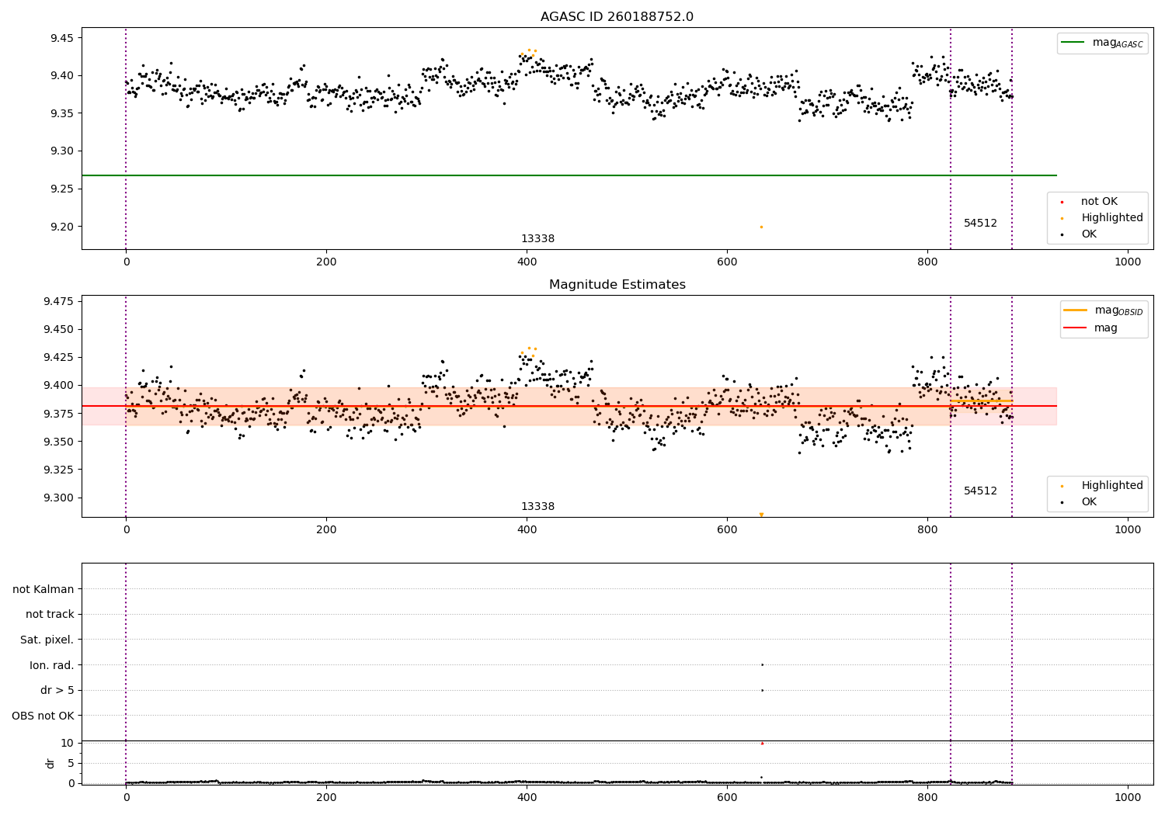Click the '10' tick label on the dr axis
This screenshot has width=1165, height=815.
[x=68, y=743]
